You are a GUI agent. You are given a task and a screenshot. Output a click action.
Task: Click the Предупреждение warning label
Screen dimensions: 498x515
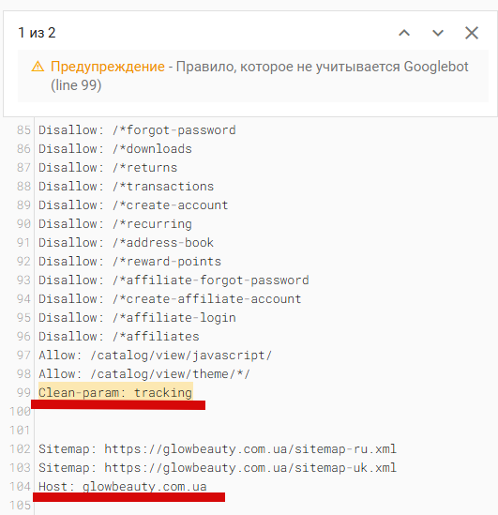coord(107,67)
